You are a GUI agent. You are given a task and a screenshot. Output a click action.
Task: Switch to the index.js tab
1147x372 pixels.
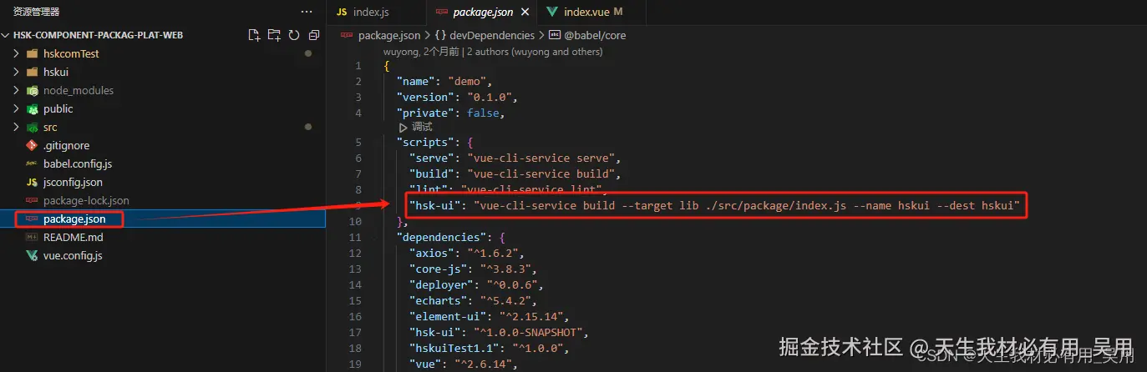(377, 13)
